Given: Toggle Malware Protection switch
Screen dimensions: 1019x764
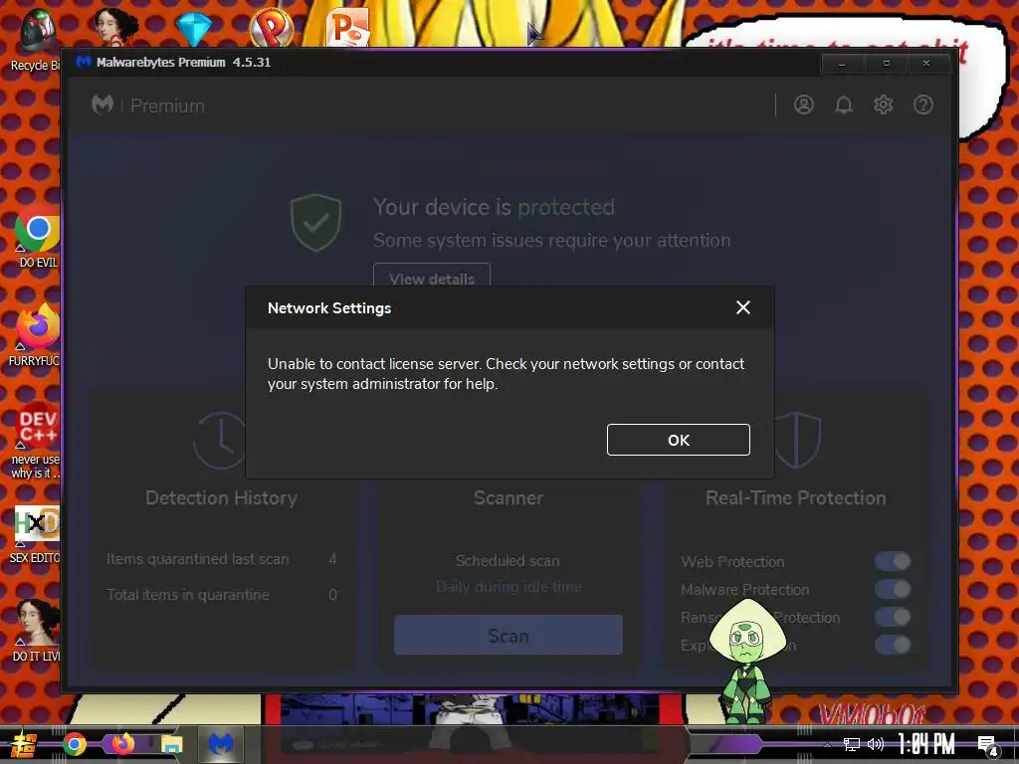Looking at the screenshot, I should pyautogui.click(x=893, y=589).
